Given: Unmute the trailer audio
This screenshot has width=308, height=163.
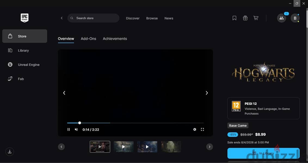Looking at the screenshot, I should click(x=76, y=130).
